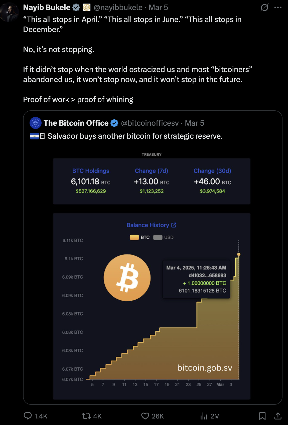
Task: Like the tweet with heart icon
Action: point(145,416)
